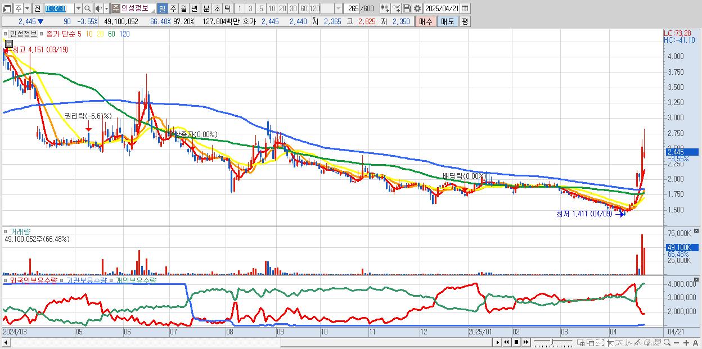Viewport: 702px width, 349px height.
Task: Click the bottom play forward button
Action: (497, 342)
